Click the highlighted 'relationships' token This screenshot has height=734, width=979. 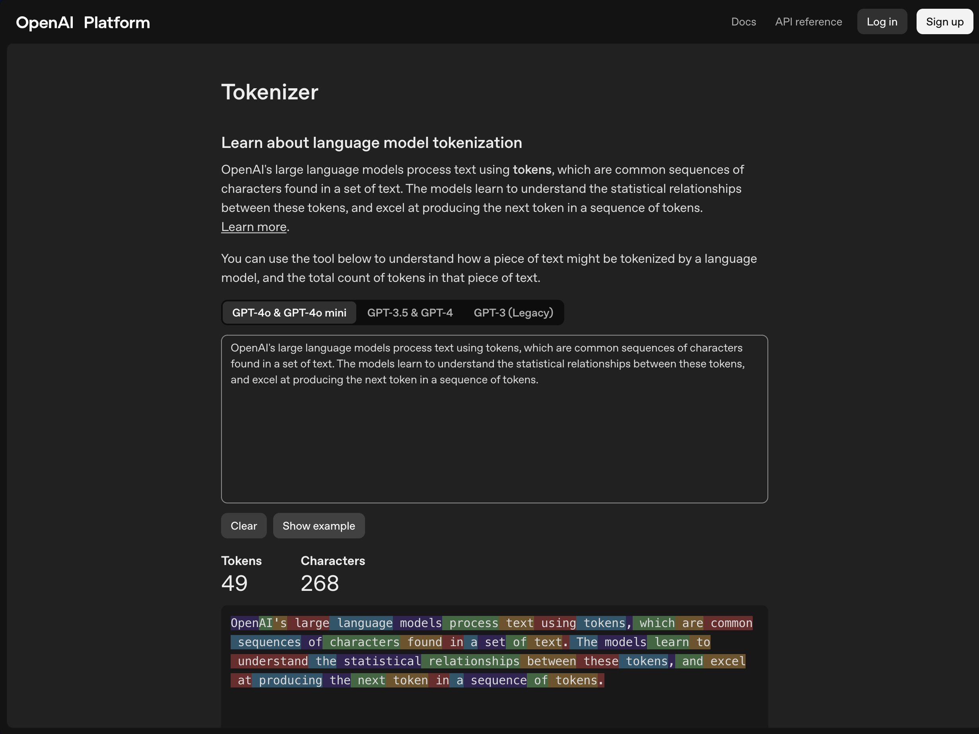470,661
